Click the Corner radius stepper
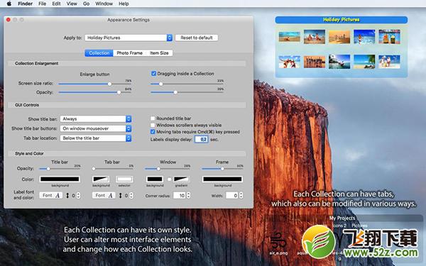 coord(188,196)
